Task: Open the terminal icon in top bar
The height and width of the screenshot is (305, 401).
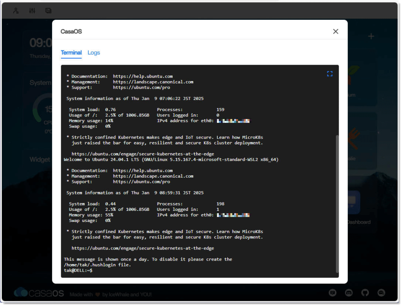Action: (x=48, y=10)
